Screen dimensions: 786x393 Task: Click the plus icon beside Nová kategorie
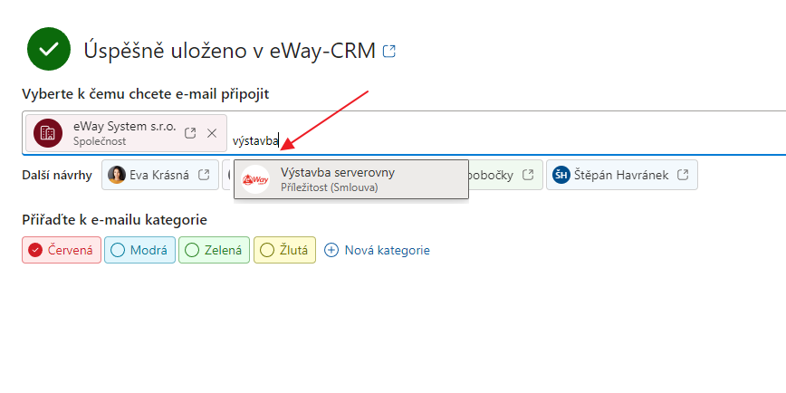pos(331,250)
